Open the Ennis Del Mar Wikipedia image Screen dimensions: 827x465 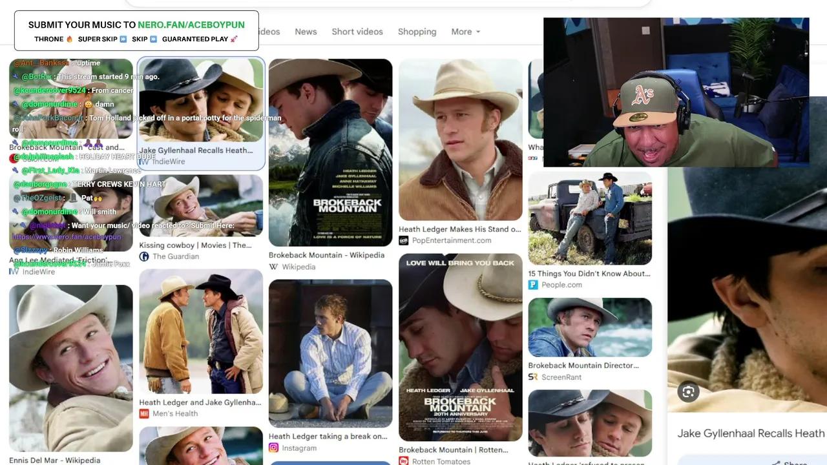71,368
